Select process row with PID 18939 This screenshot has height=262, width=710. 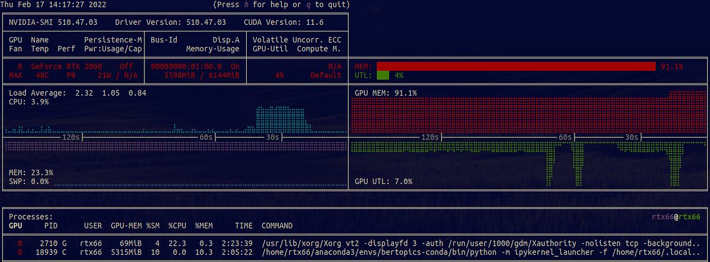tap(355, 253)
